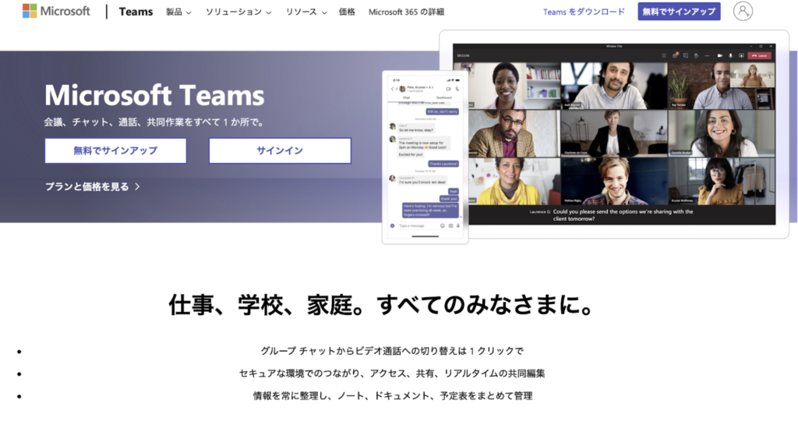The image size is (798, 432).
Task: Click microphone icon next to message box
Action: pyautogui.click(x=458, y=225)
